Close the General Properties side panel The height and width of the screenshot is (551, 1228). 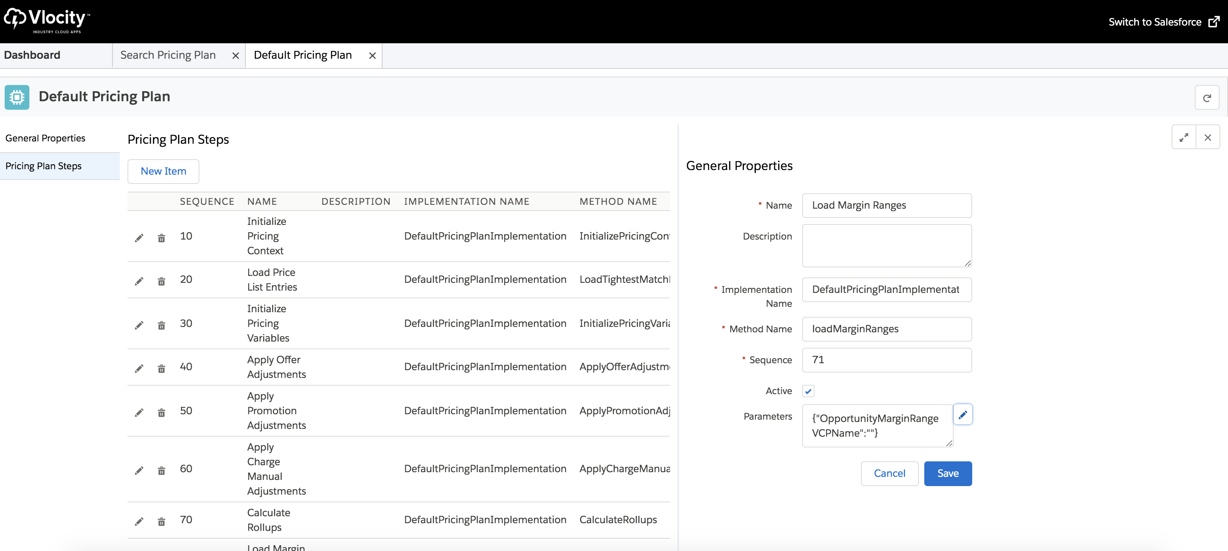(1208, 138)
